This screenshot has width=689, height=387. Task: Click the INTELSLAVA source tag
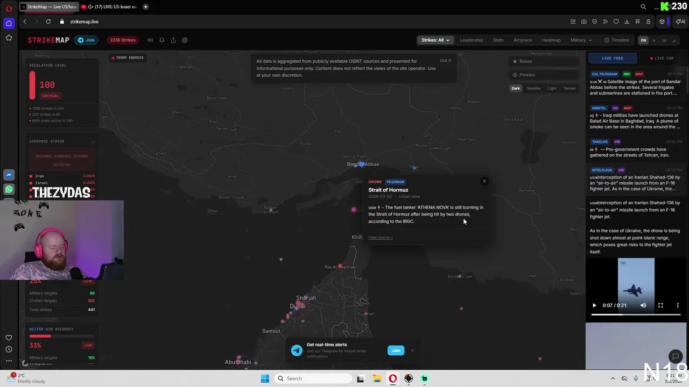(x=602, y=170)
